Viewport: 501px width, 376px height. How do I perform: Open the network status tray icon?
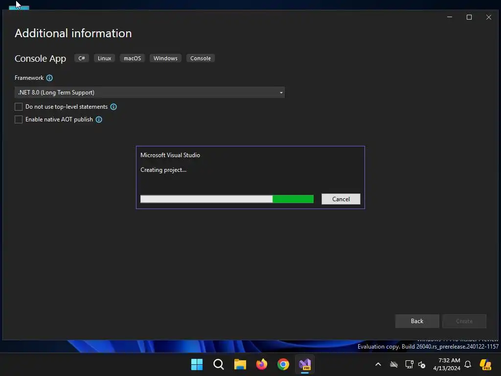(x=409, y=364)
